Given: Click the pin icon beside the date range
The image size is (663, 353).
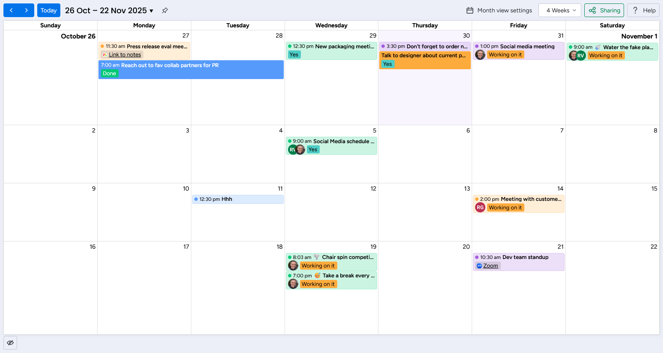Looking at the screenshot, I should pos(165,10).
